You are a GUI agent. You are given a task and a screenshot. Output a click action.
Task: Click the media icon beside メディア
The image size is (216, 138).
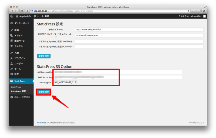[x=12, y=35]
